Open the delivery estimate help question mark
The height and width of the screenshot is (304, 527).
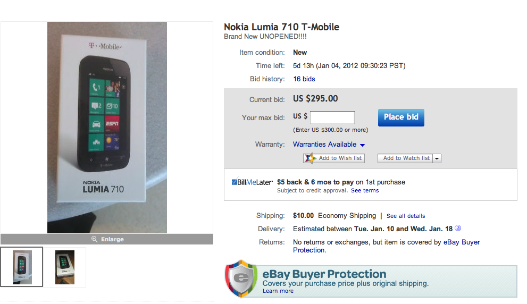click(458, 229)
